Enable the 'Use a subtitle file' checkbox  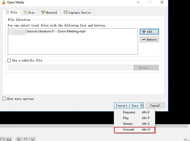point(9,60)
